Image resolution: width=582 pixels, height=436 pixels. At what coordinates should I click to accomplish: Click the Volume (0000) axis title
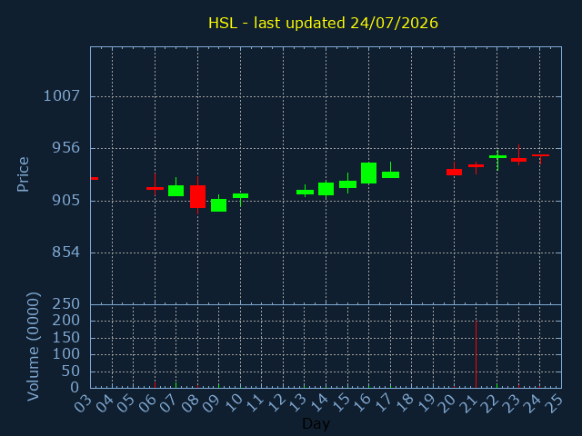point(34,347)
